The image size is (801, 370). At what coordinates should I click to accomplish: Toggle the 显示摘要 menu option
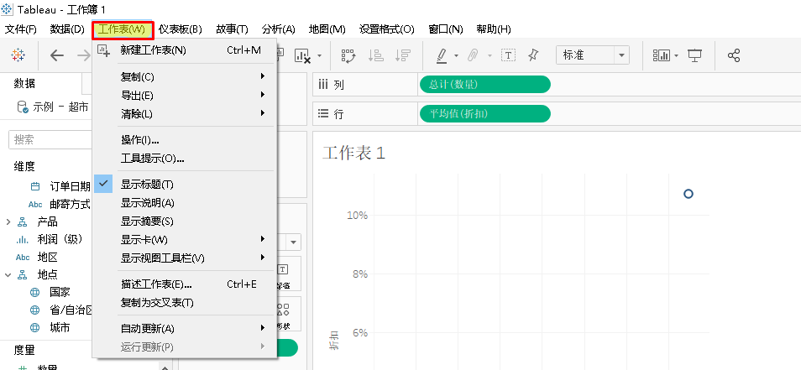(x=147, y=221)
